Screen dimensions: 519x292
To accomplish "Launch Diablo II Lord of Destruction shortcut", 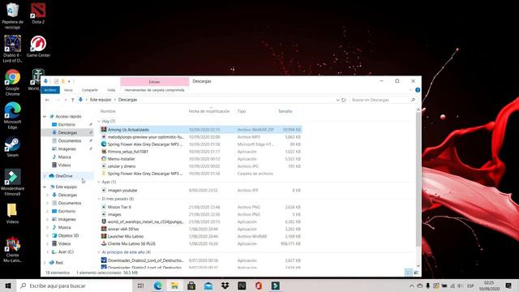I will click(13, 49).
